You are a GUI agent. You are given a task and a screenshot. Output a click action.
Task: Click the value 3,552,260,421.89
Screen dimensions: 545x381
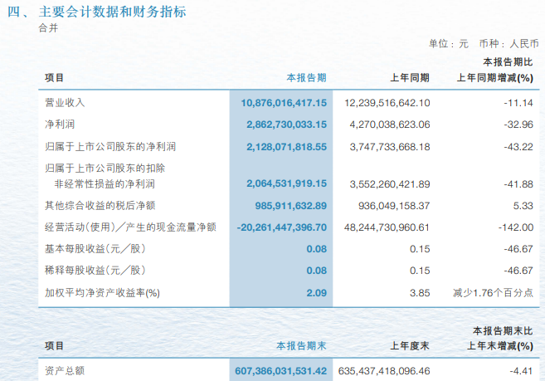tap(390, 183)
